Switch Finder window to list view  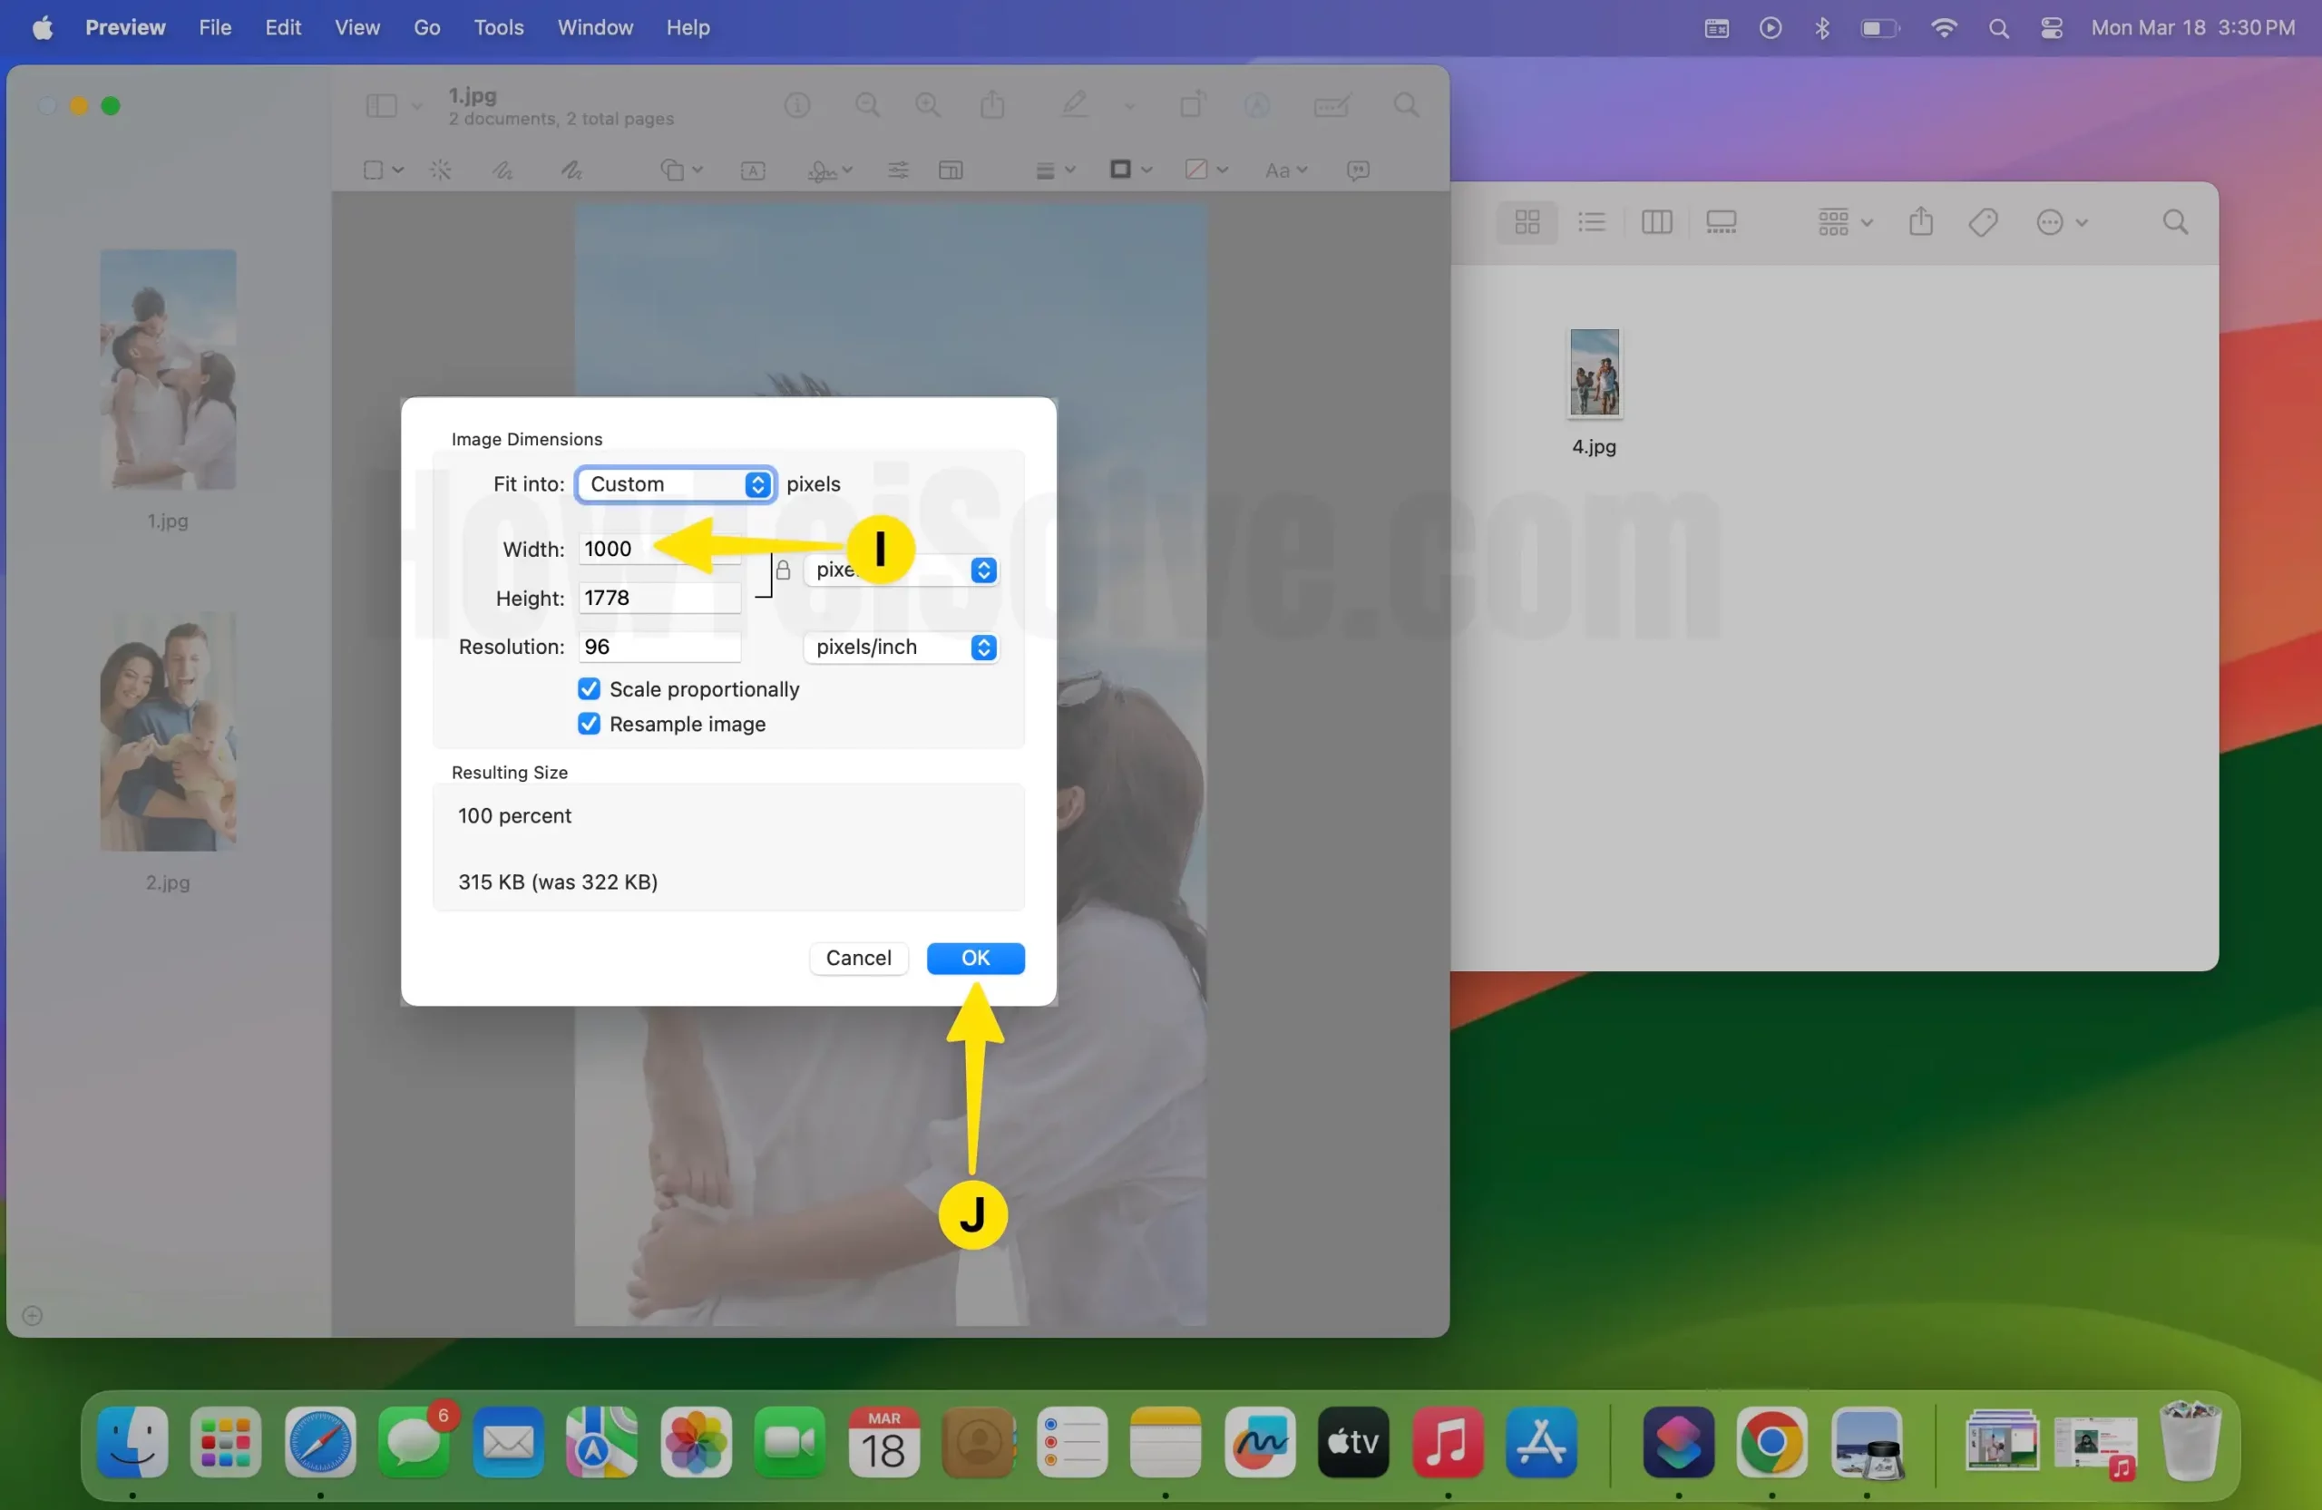pyautogui.click(x=1591, y=222)
